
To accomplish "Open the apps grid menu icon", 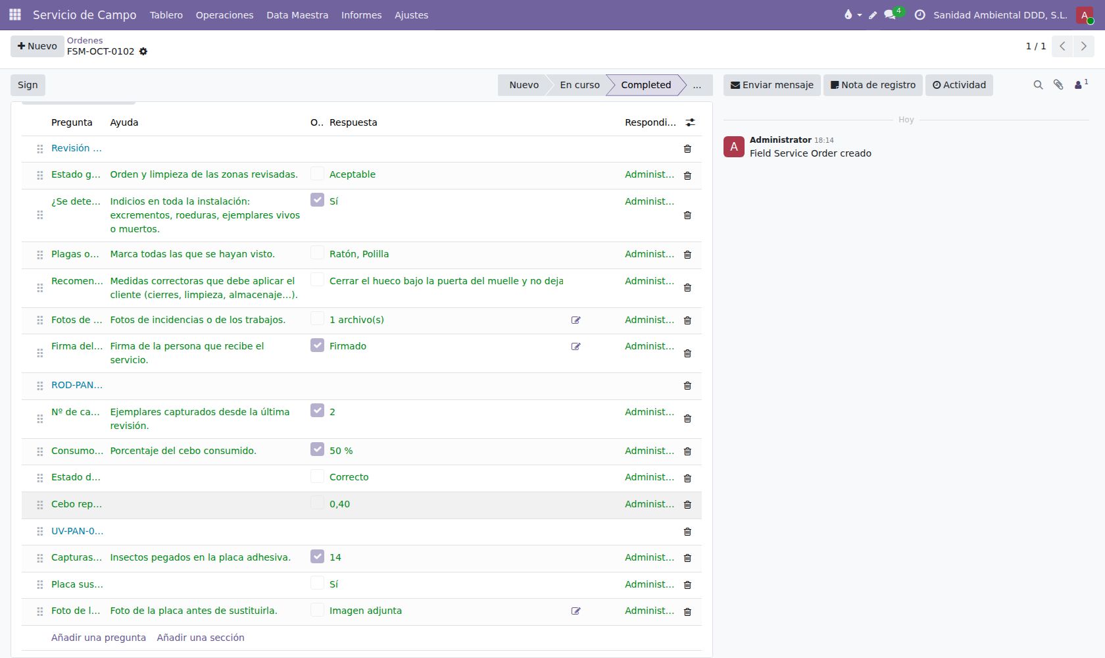I will coord(15,14).
